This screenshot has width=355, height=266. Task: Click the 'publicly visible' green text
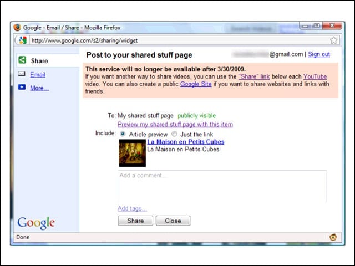coord(196,116)
